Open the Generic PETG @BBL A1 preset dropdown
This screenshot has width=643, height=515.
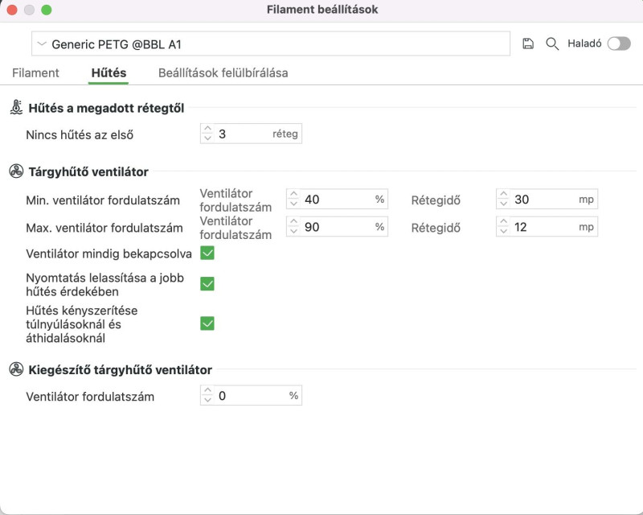[271, 43]
